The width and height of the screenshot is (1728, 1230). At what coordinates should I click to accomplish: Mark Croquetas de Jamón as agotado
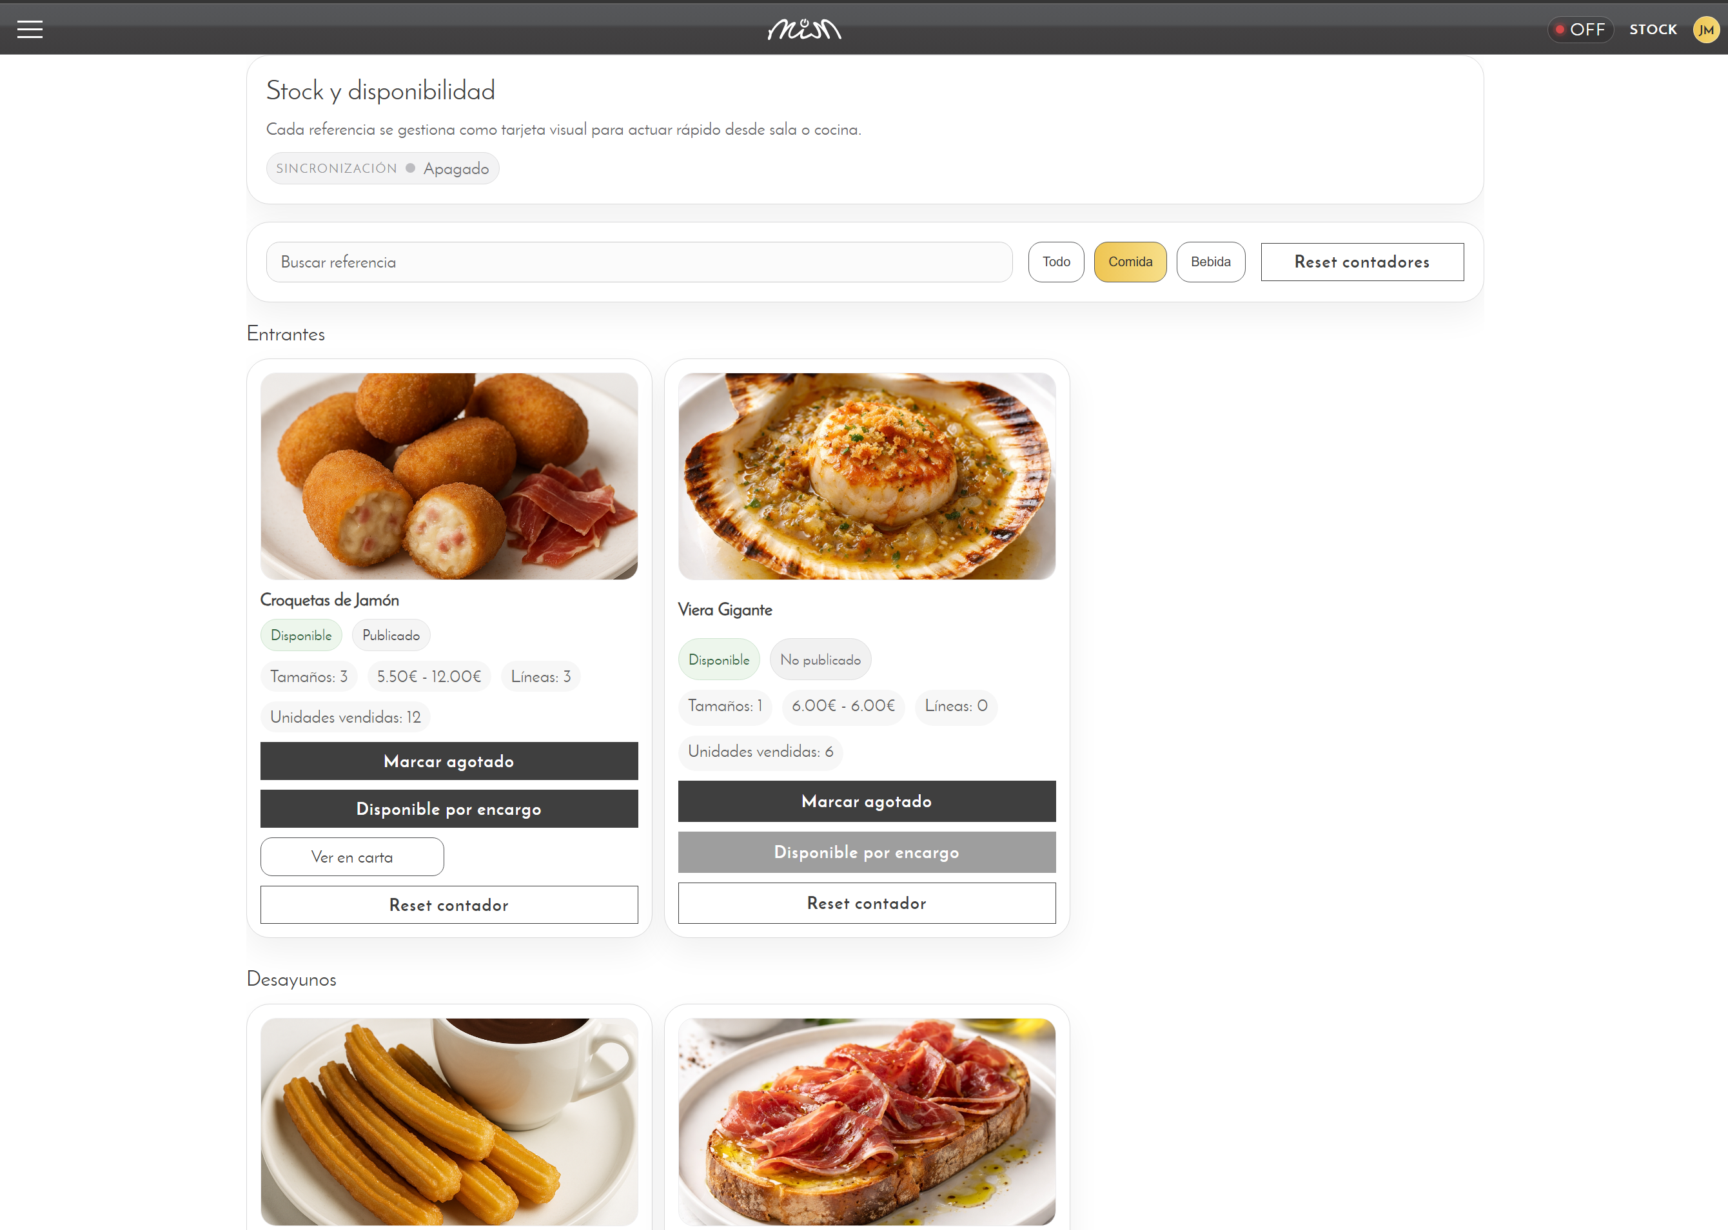click(449, 761)
